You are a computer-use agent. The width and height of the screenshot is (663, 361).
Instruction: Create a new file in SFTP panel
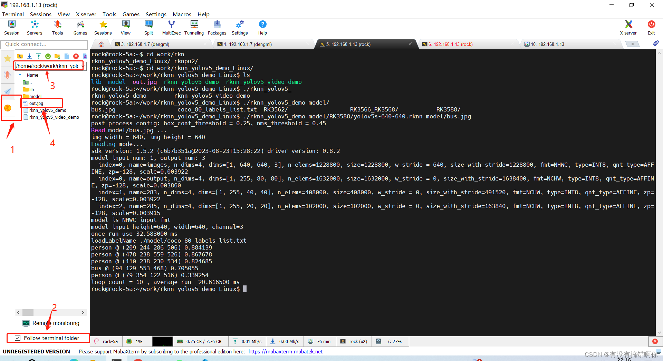click(x=67, y=56)
